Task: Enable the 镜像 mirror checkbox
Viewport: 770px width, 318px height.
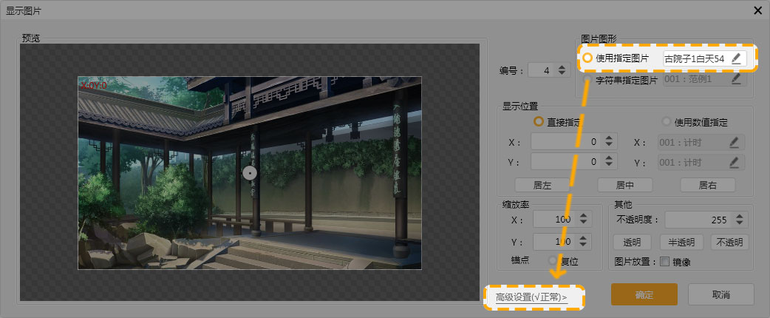Action: (664, 261)
